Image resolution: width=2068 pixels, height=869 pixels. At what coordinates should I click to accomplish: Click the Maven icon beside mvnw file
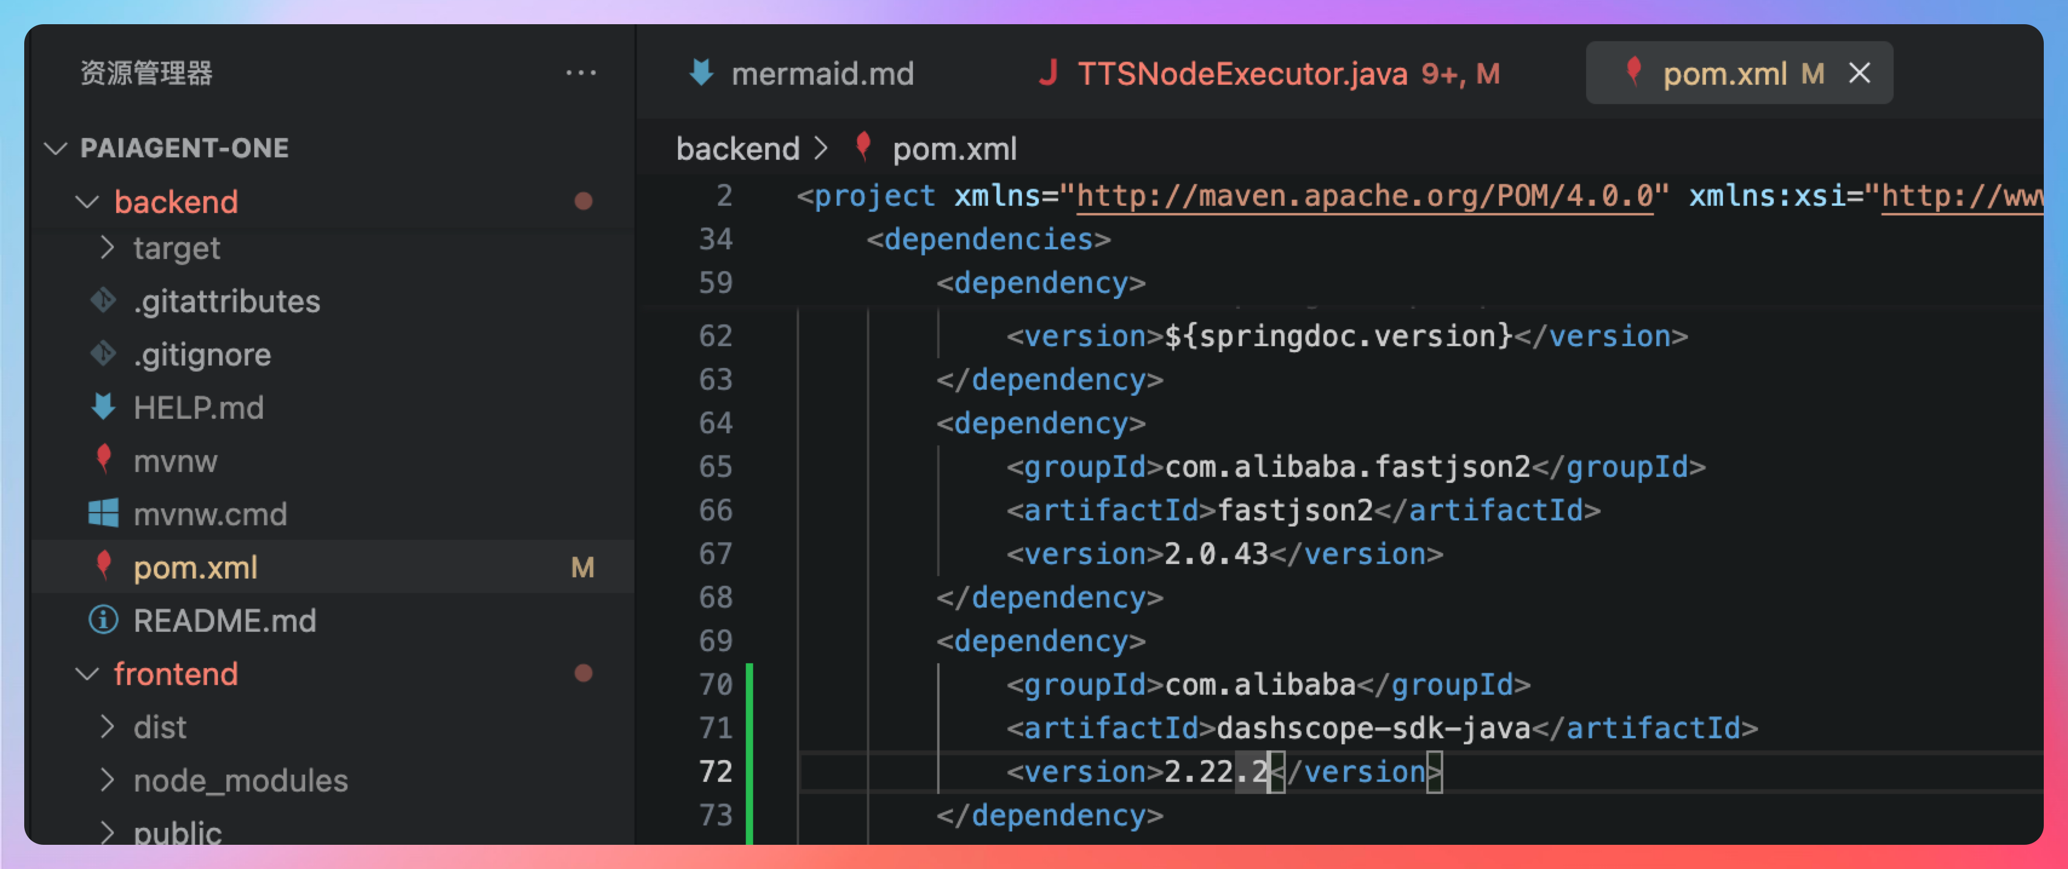[104, 461]
